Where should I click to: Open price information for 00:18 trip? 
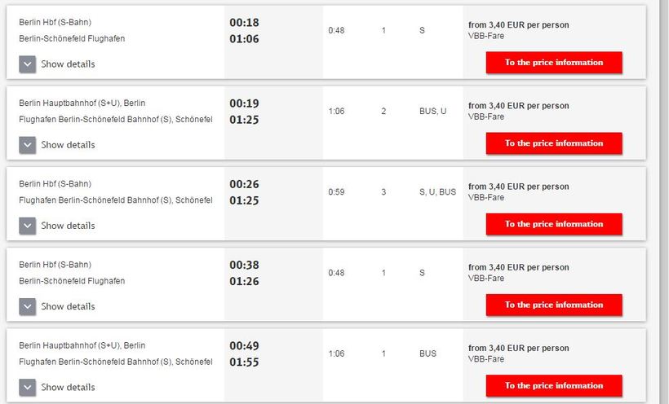pyautogui.click(x=554, y=63)
